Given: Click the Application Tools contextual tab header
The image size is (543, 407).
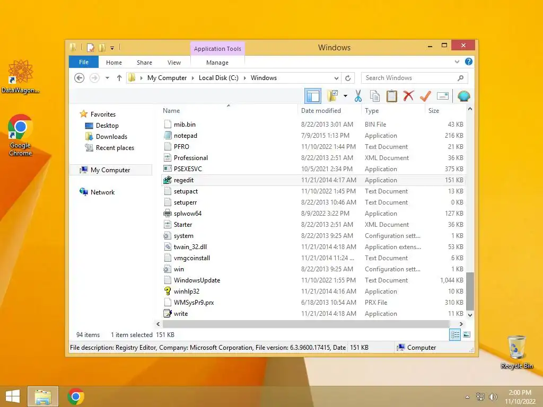Looking at the screenshot, I should pos(217,49).
